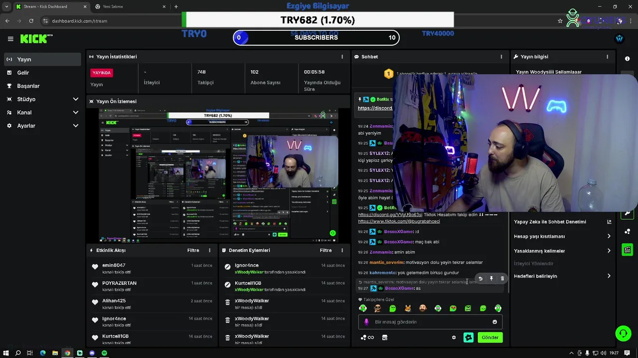Go back with the browser back arrow
This screenshot has height=358, width=638.
[7, 21]
